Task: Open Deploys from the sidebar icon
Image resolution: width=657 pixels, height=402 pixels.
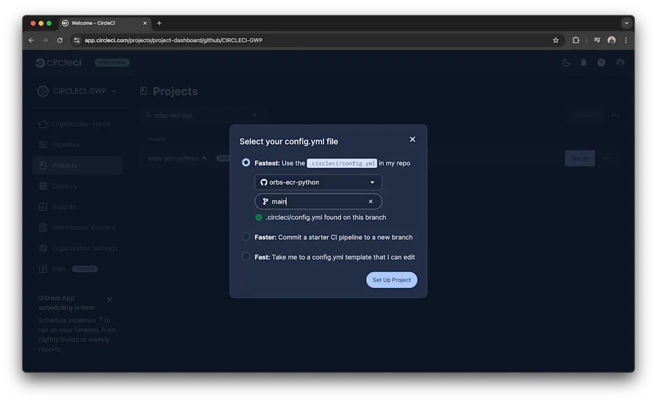Action: pyautogui.click(x=41, y=186)
